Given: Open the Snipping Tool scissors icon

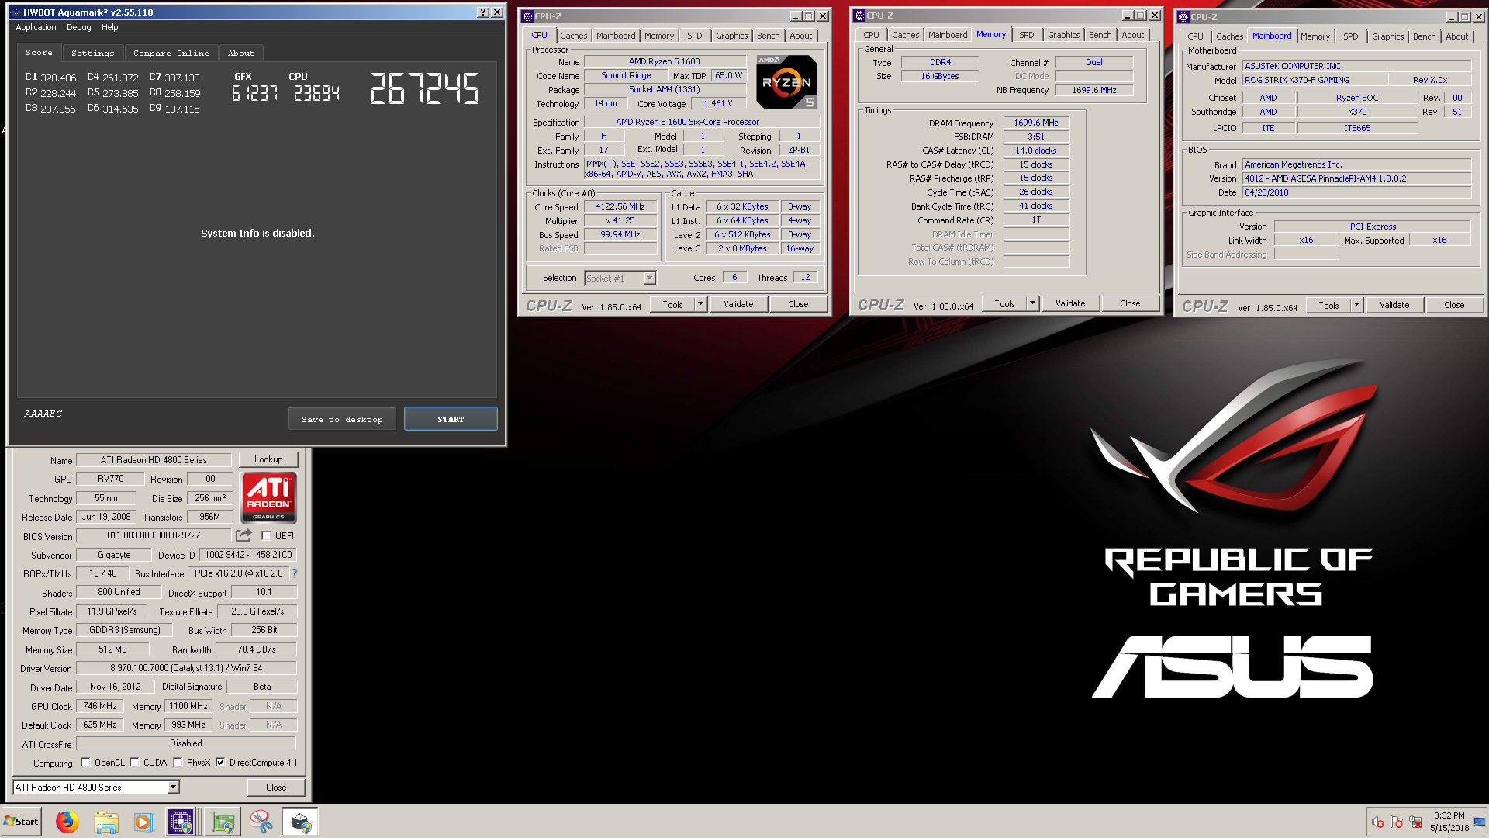Looking at the screenshot, I should coord(261,822).
